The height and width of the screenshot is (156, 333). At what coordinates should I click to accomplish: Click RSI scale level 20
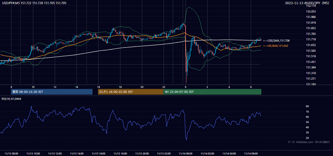(x=307, y=138)
